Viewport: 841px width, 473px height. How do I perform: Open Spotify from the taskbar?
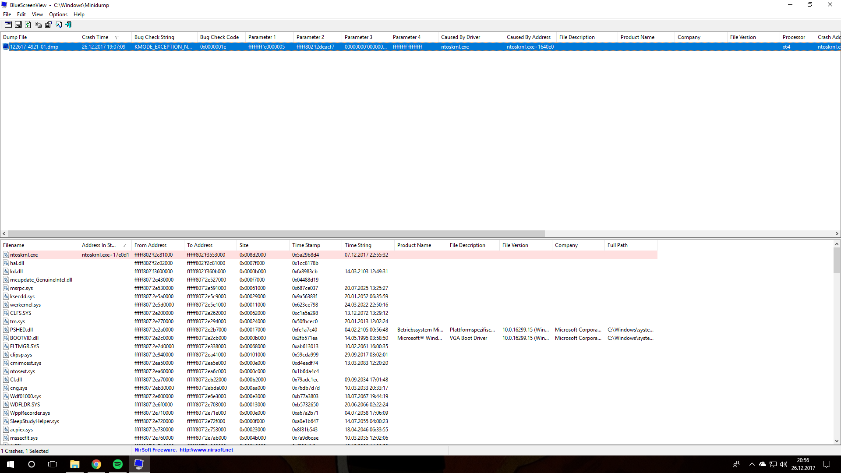pos(117,464)
